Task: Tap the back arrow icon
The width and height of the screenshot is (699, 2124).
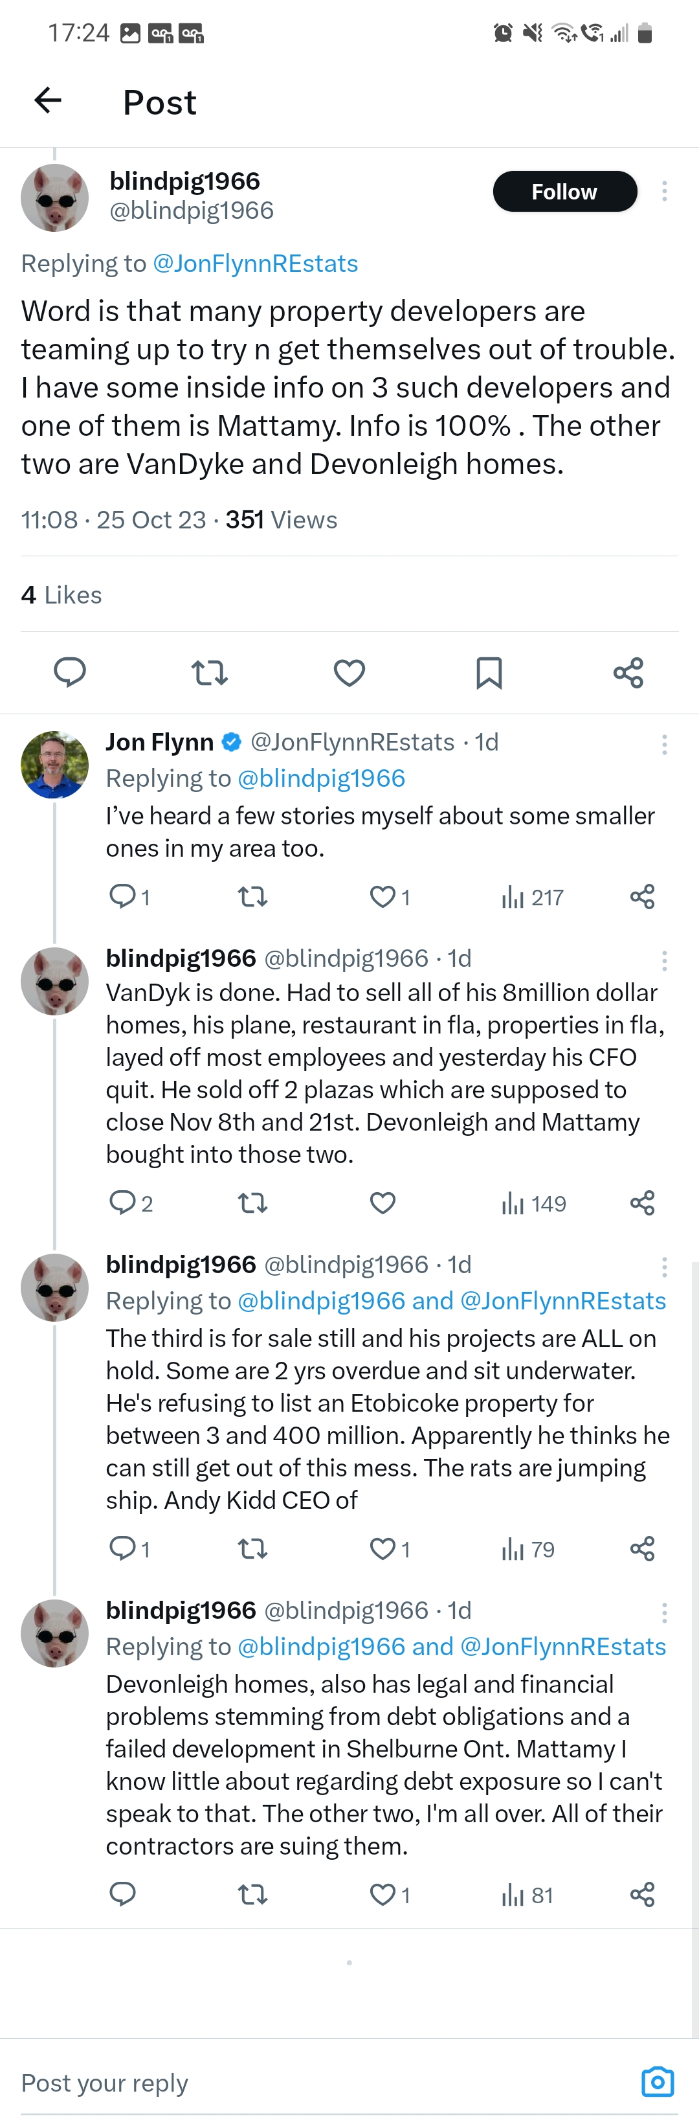Action: (x=48, y=100)
